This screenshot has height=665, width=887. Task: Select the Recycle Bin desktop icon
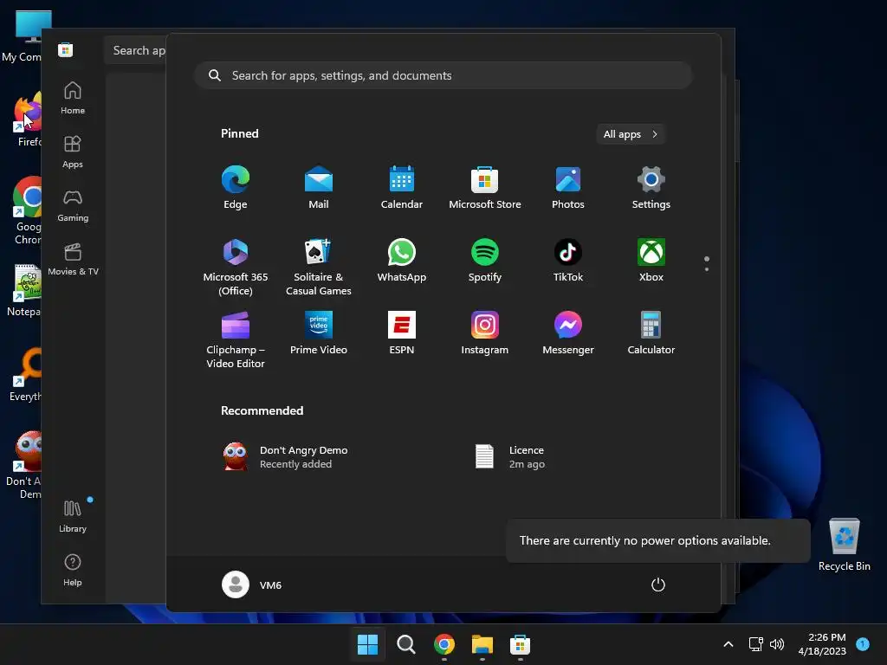pos(844,545)
